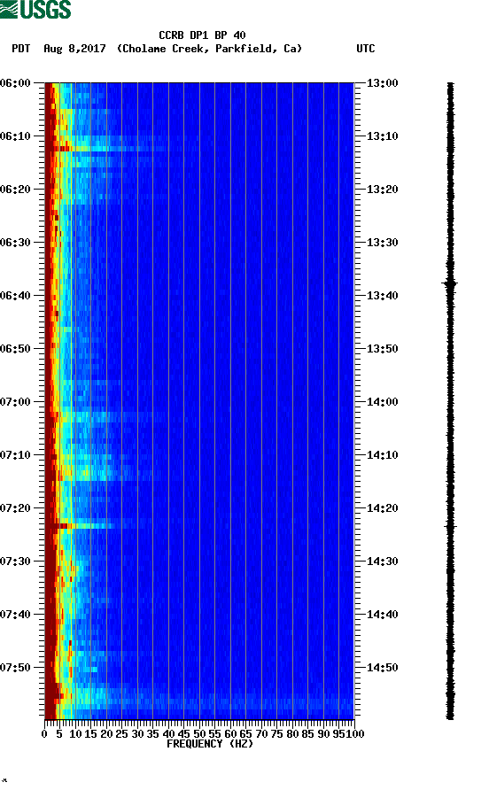Click the 40 Hz frequency tick label
This screenshot has height=790, width=489.
[168, 734]
